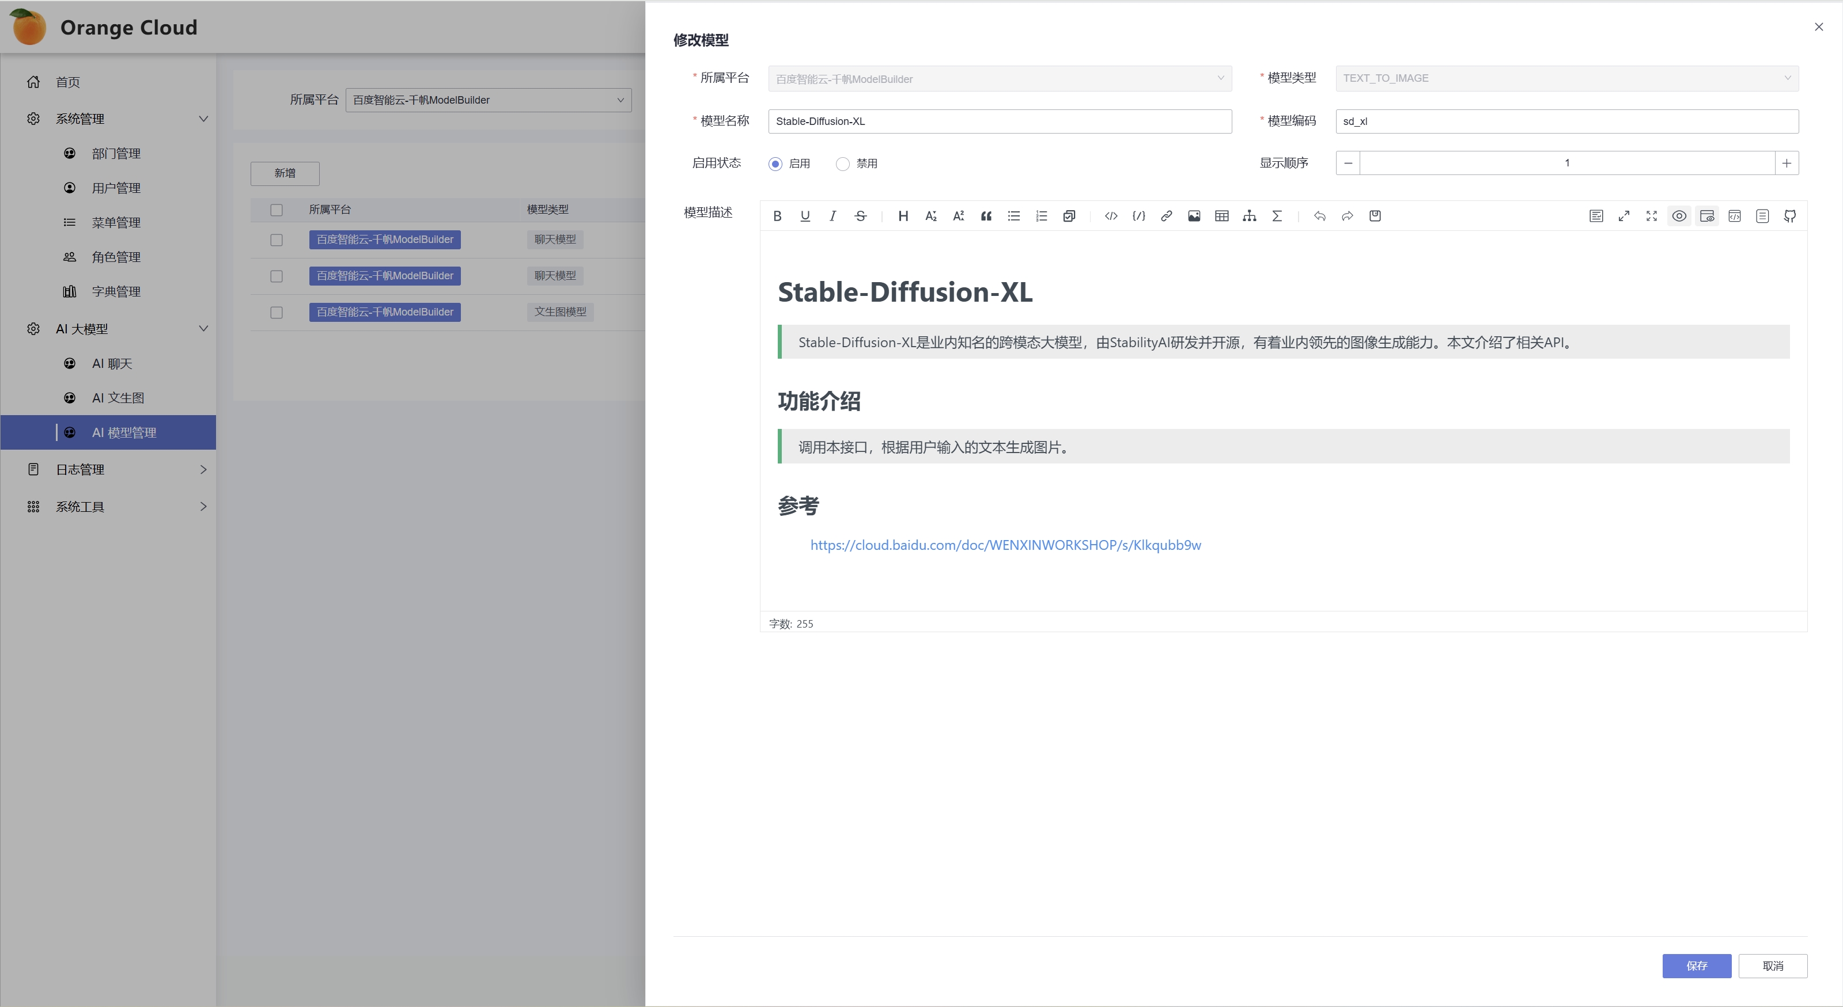The width and height of the screenshot is (1843, 1007).
Task: Select the 启用 radio button
Action: click(x=775, y=164)
